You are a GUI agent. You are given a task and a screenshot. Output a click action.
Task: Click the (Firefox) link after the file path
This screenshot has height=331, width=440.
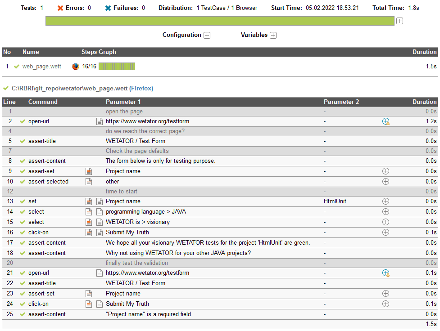coord(141,89)
